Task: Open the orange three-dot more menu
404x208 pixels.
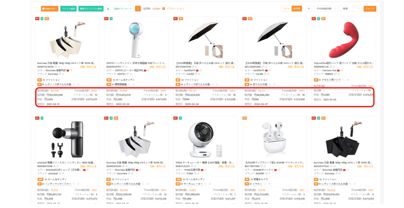Action: click(x=138, y=9)
